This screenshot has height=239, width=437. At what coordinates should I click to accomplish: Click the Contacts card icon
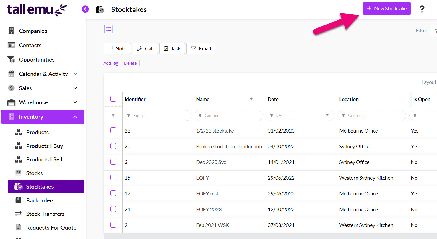point(11,45)
